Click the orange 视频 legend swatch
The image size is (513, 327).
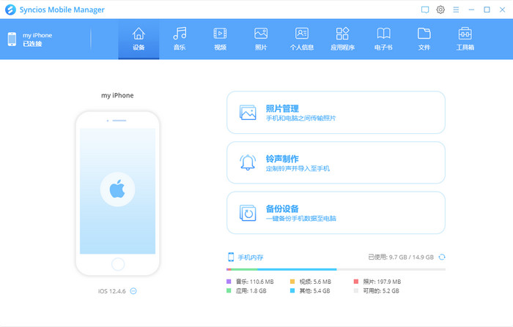292,281
